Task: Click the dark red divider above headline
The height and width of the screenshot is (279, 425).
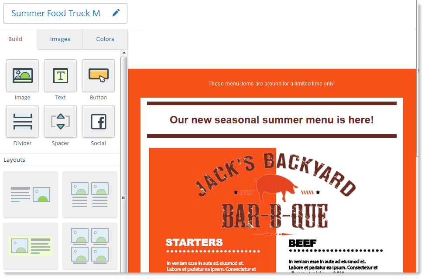Action: coord(271,103)
